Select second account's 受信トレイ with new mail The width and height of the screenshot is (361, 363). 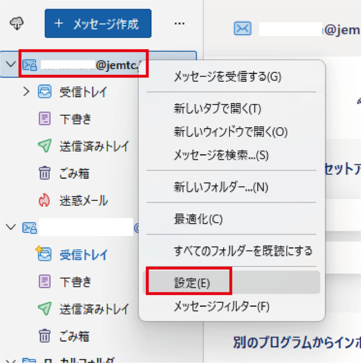click(83, 255)
